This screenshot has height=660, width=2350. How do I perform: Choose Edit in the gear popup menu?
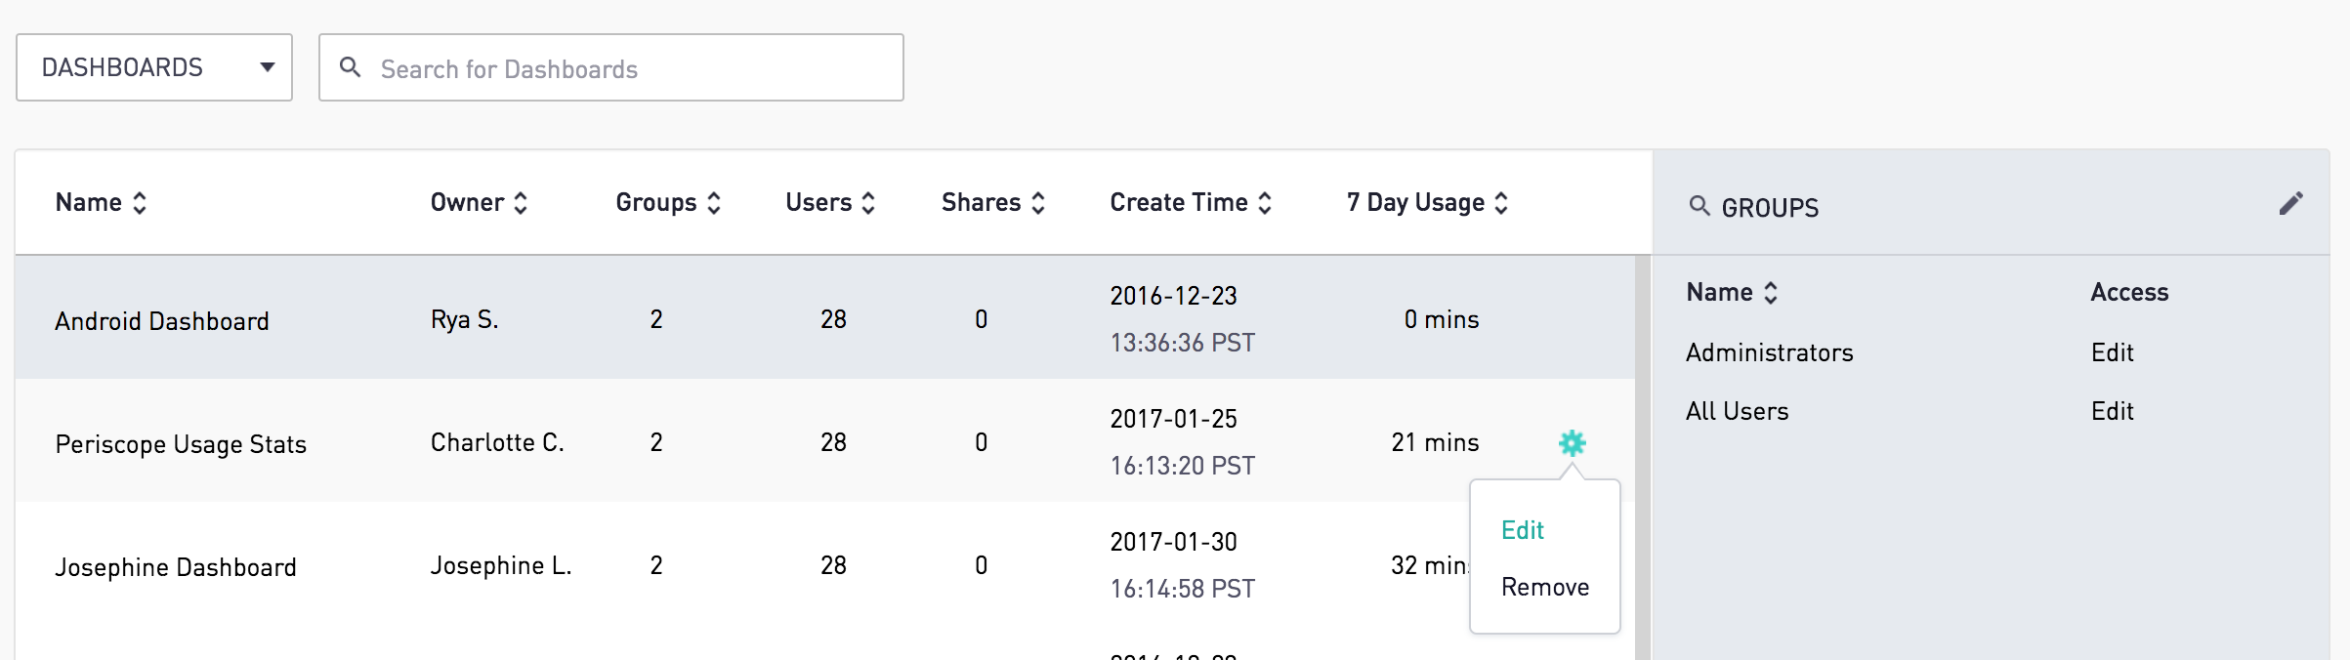[x=1523, y=530]
